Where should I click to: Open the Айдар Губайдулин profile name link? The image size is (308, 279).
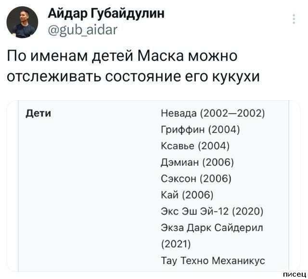tap(106, 13)
